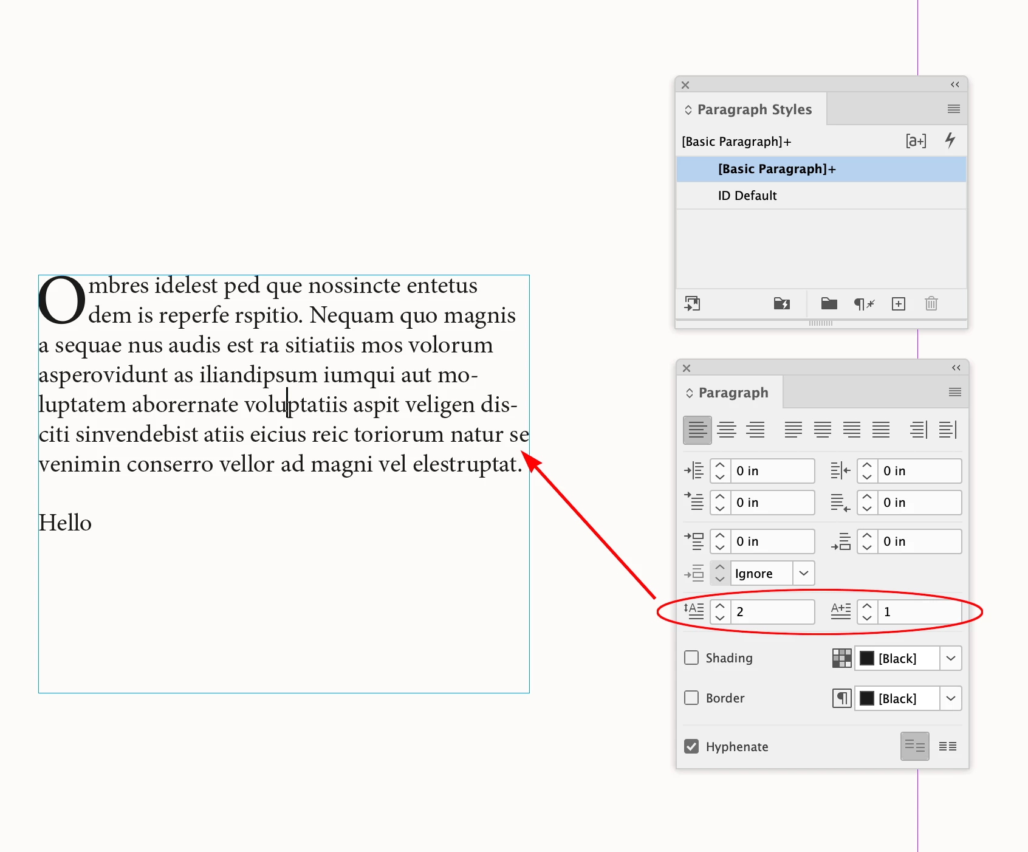The width and height of the screenshot is (1028, 852).
Task: Click the Align right paragraph icon
Action: pos(755,430)
